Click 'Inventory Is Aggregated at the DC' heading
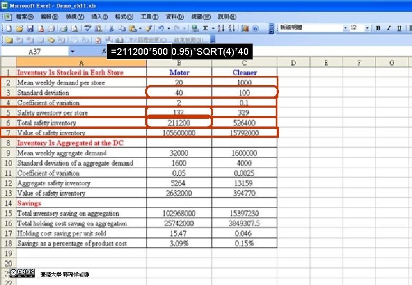412x285 pixels. point(81,142)
